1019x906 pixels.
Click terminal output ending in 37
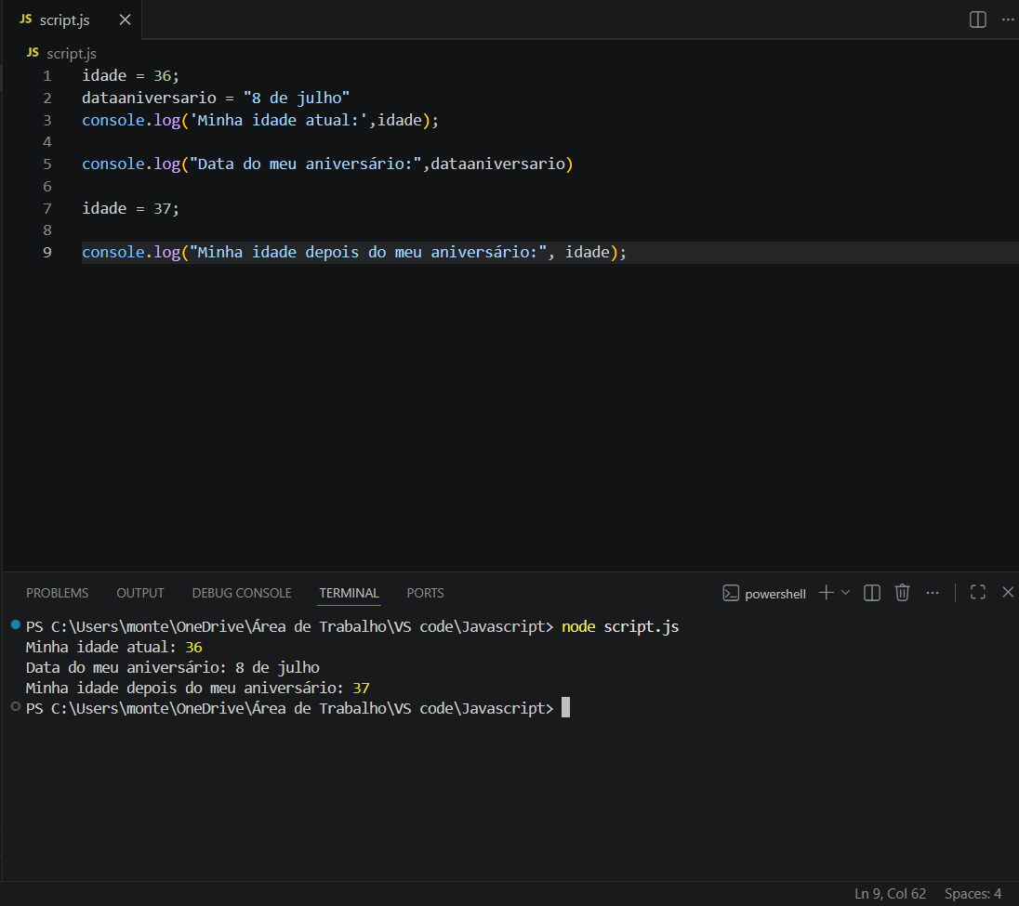197,689
